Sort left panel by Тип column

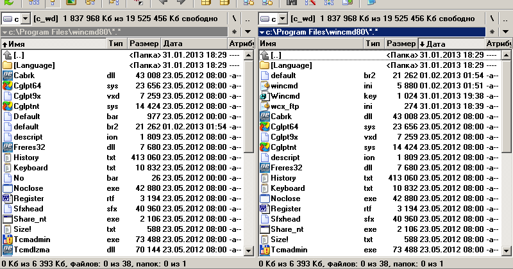[117, 44]
